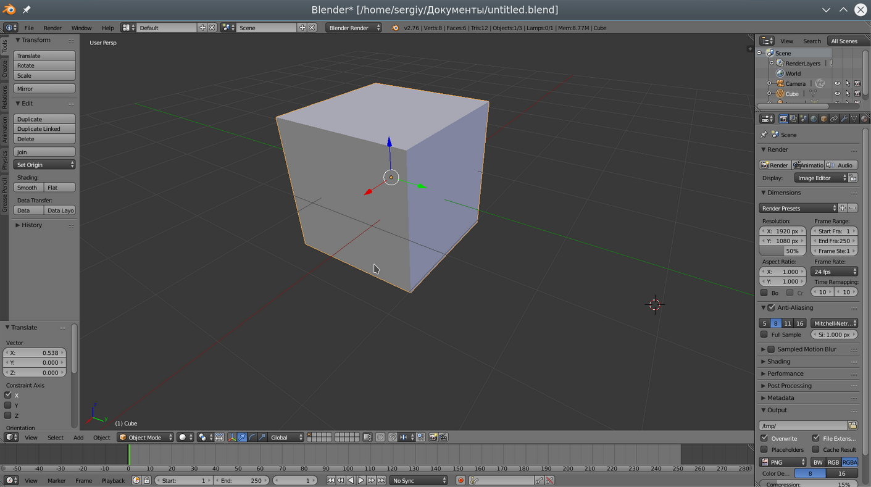Click the play animation button
This screenshot has height=487, width=871.
point(361,480)
